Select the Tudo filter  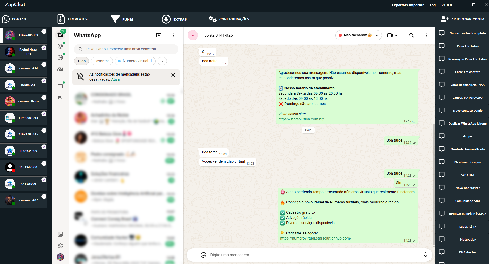click(81, 61)
